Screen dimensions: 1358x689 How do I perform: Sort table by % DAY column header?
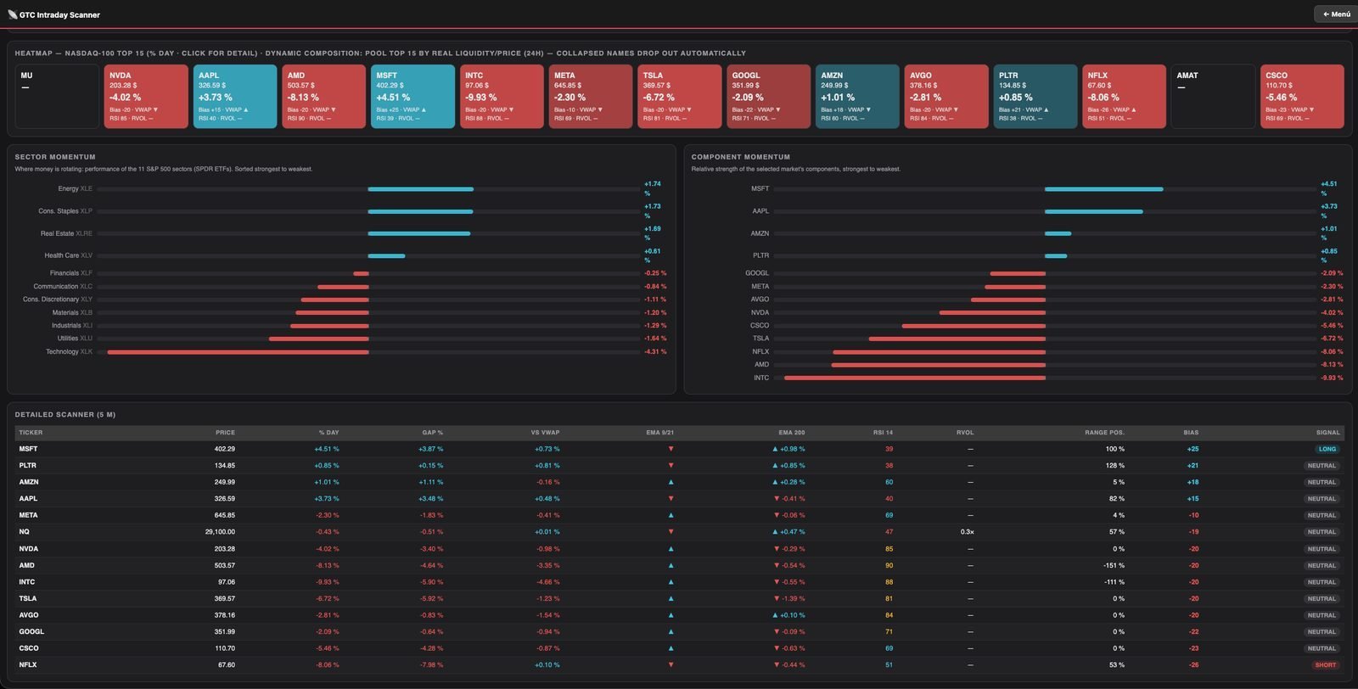pos(328,433)
